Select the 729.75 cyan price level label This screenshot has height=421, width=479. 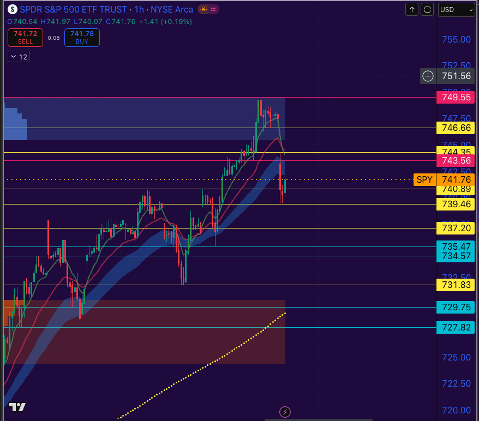456,307
